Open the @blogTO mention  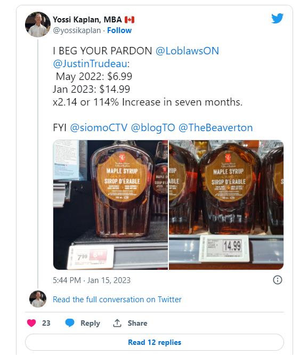[153, 128]
